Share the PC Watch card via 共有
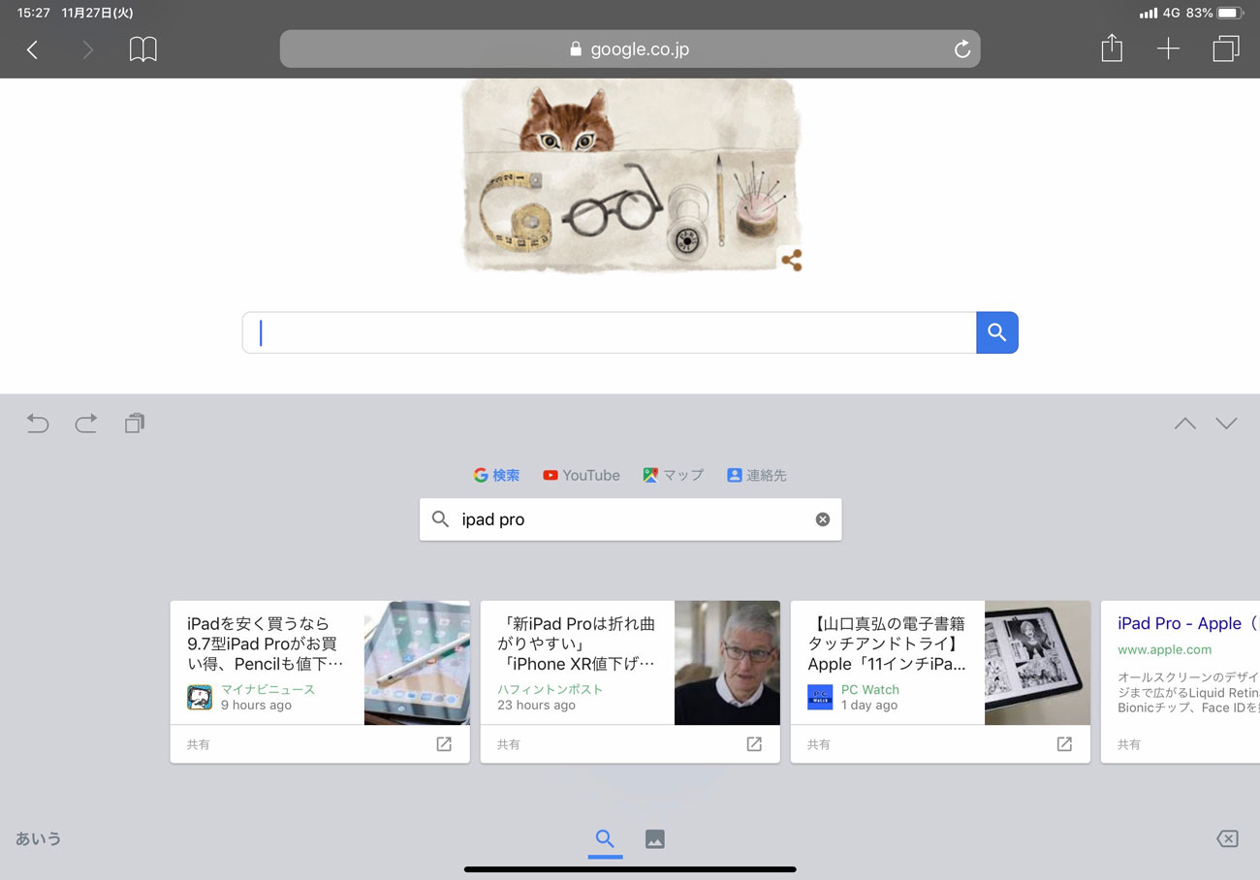The height and width of the screenshot is (880, 1260). click(819, 744)
